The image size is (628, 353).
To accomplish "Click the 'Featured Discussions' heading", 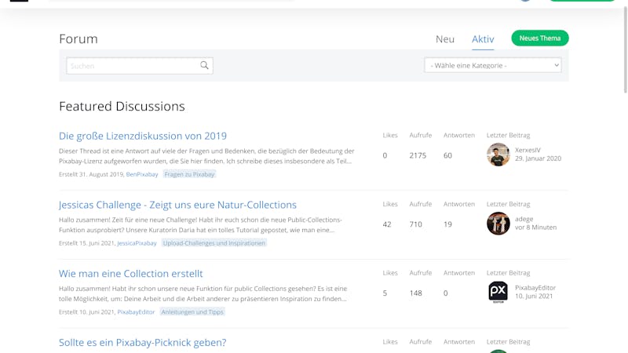I will (122, 106).
